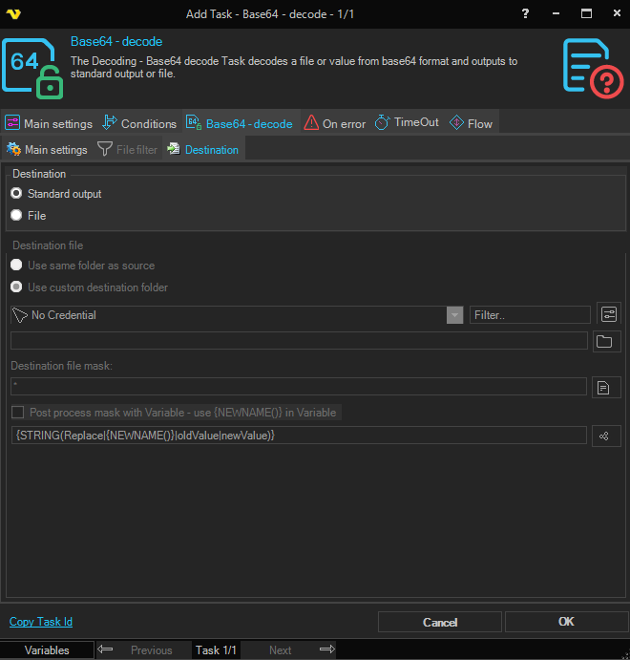Click the Filter input field
Screen dimensions: 630x660
[x=530, y=315]
